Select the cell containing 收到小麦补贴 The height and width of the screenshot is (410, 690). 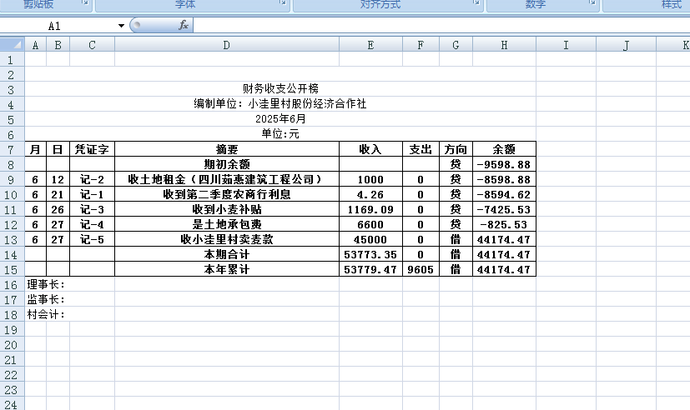226,209
